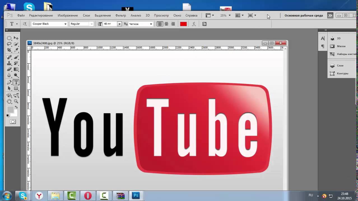
Task: Select the 3D Object Rotate tool
Action: [9, 95]
